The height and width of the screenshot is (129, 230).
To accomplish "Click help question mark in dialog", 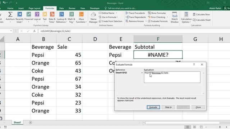I will 194,64.
